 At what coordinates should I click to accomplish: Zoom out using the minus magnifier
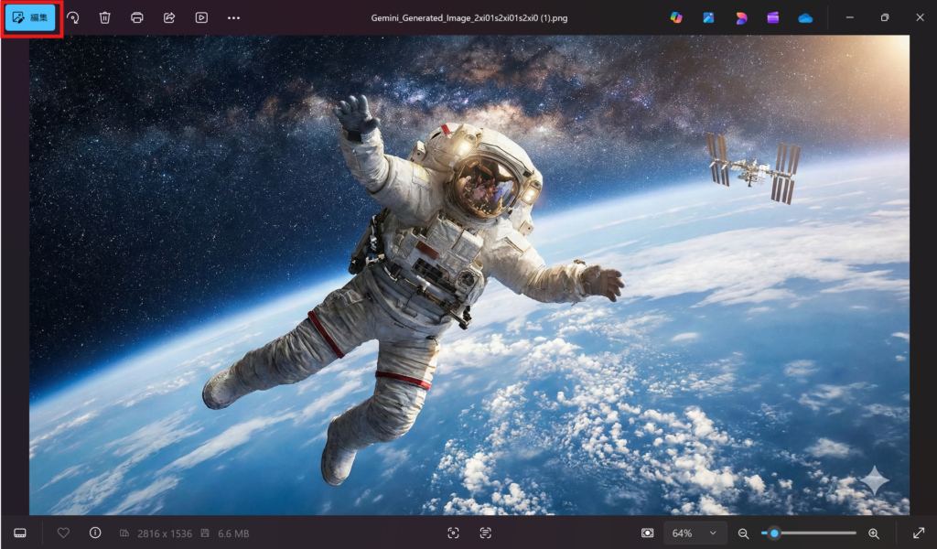pos(743,533)
